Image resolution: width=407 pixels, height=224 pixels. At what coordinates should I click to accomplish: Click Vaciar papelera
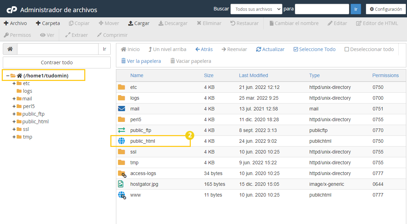(190, 61)
